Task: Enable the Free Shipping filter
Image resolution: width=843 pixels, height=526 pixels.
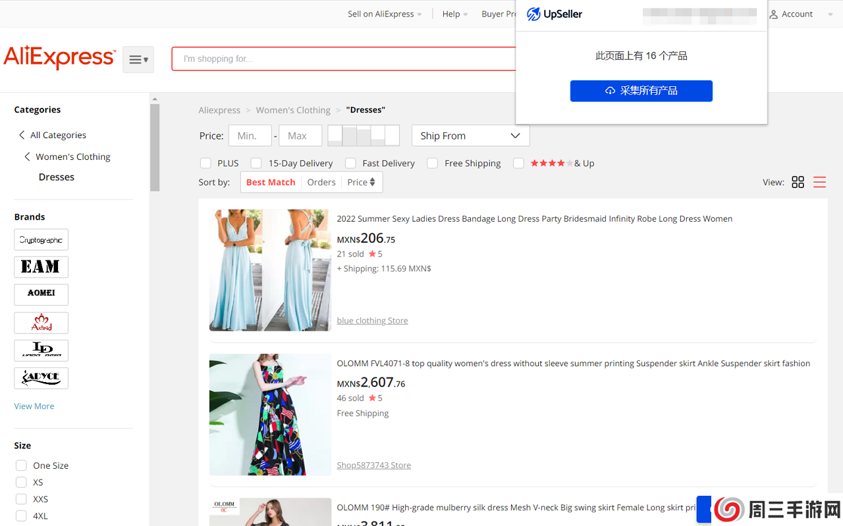Action: coord(432,162)
